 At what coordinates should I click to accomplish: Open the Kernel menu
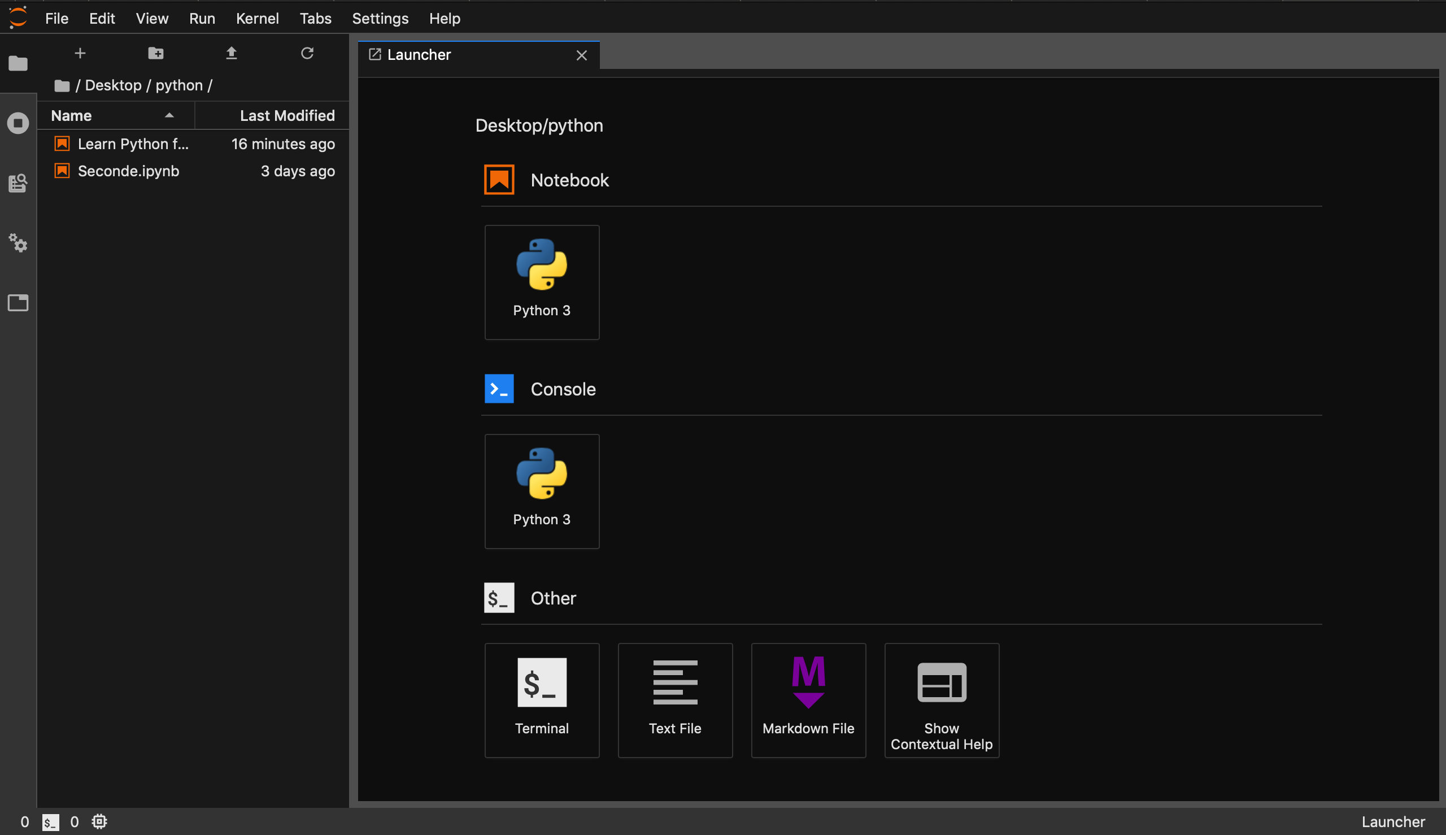coord(257,18)
